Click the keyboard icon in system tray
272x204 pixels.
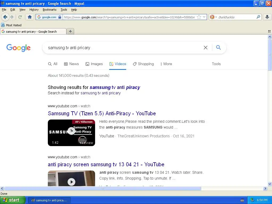242,200
